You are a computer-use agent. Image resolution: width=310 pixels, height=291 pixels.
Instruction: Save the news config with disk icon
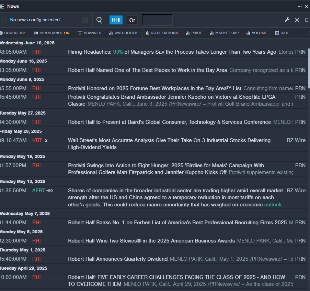click(85, 20)
